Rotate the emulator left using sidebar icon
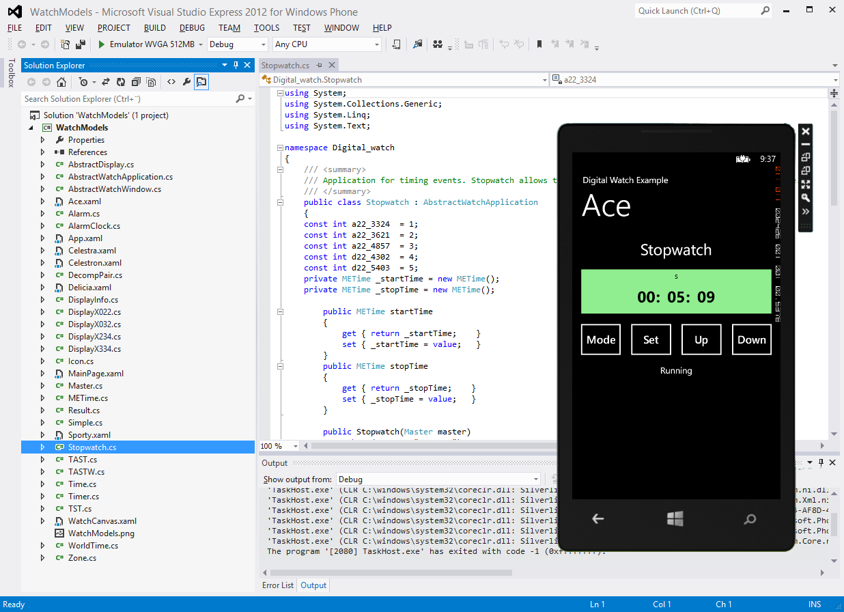The width and height of the screenshot is (844, 612). (x=806, y=157)
